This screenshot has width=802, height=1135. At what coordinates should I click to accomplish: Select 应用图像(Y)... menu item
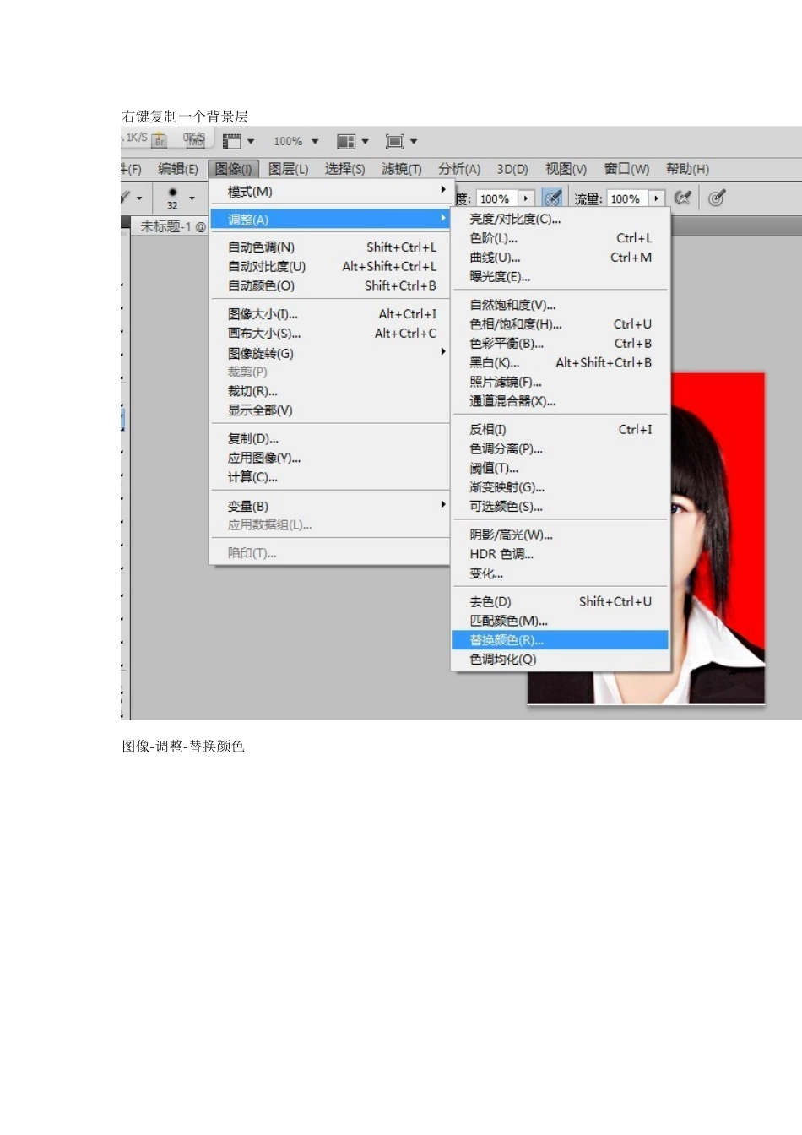330,458
